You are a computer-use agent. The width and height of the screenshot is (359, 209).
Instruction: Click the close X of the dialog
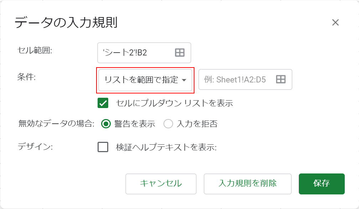pos(335,22)
